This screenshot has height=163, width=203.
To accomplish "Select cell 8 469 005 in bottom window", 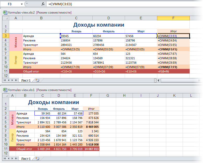I will pyautogui.click(x=91, y=127).
